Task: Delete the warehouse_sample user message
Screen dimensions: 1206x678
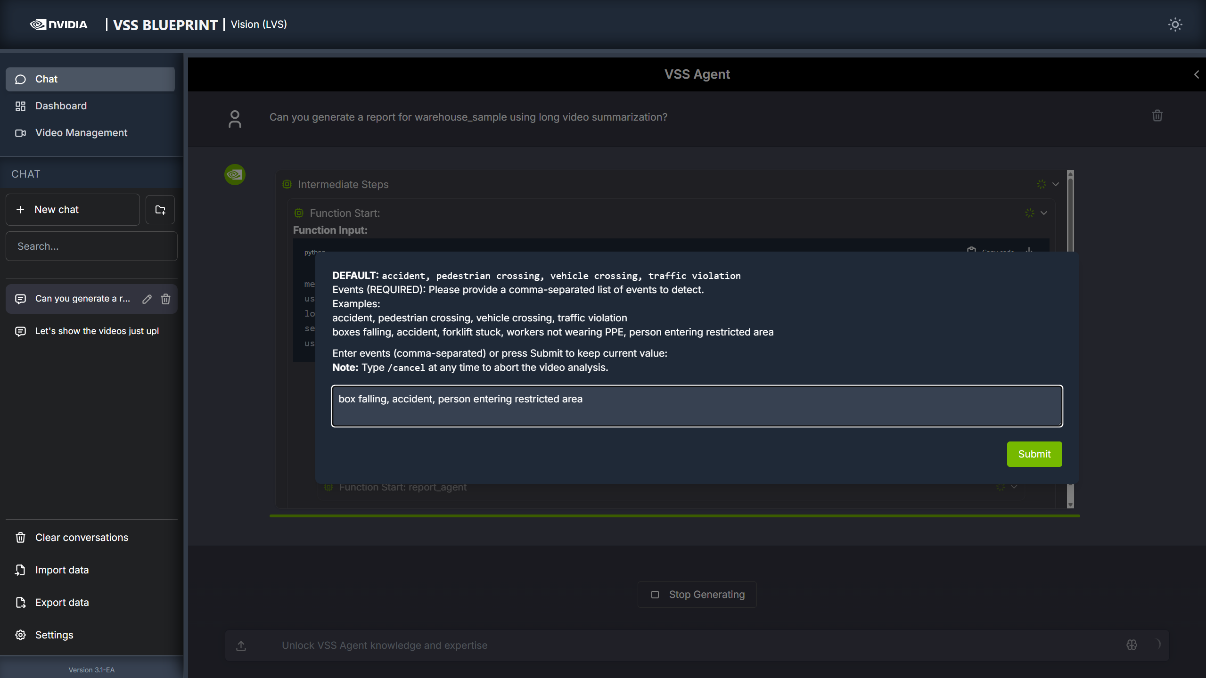Action: point(1157,115)
